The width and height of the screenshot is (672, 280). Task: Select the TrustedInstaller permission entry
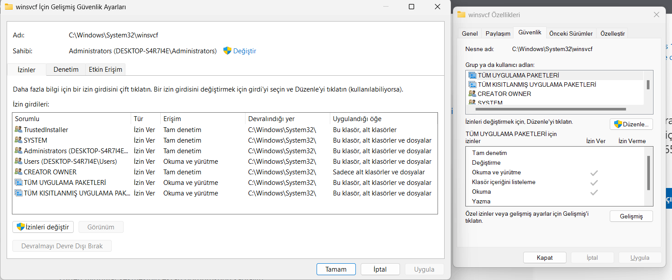[225, 130]
